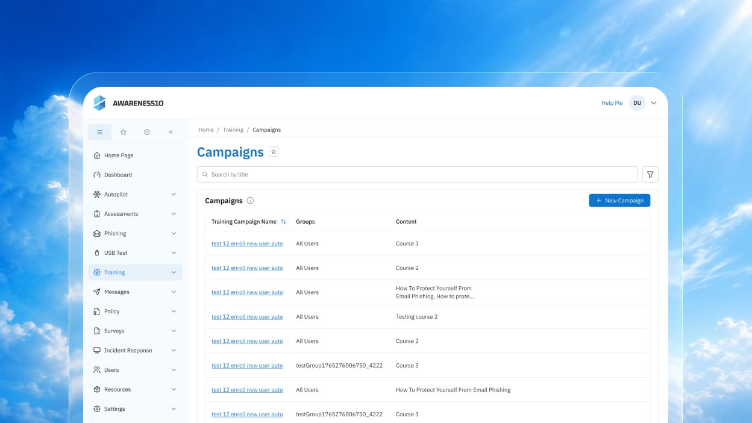Select the hamburger menu tab in sidebar

tap(100, 132)
